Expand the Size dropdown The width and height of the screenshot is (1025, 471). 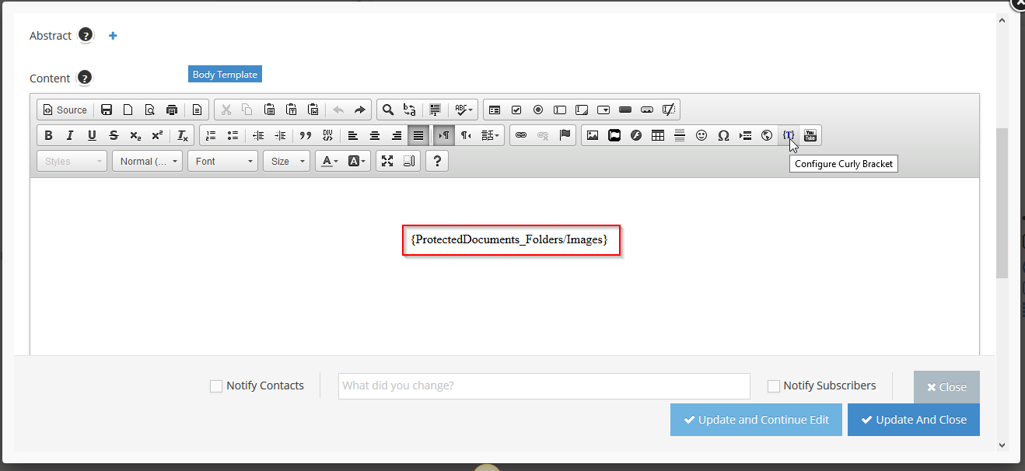point(285,161)
